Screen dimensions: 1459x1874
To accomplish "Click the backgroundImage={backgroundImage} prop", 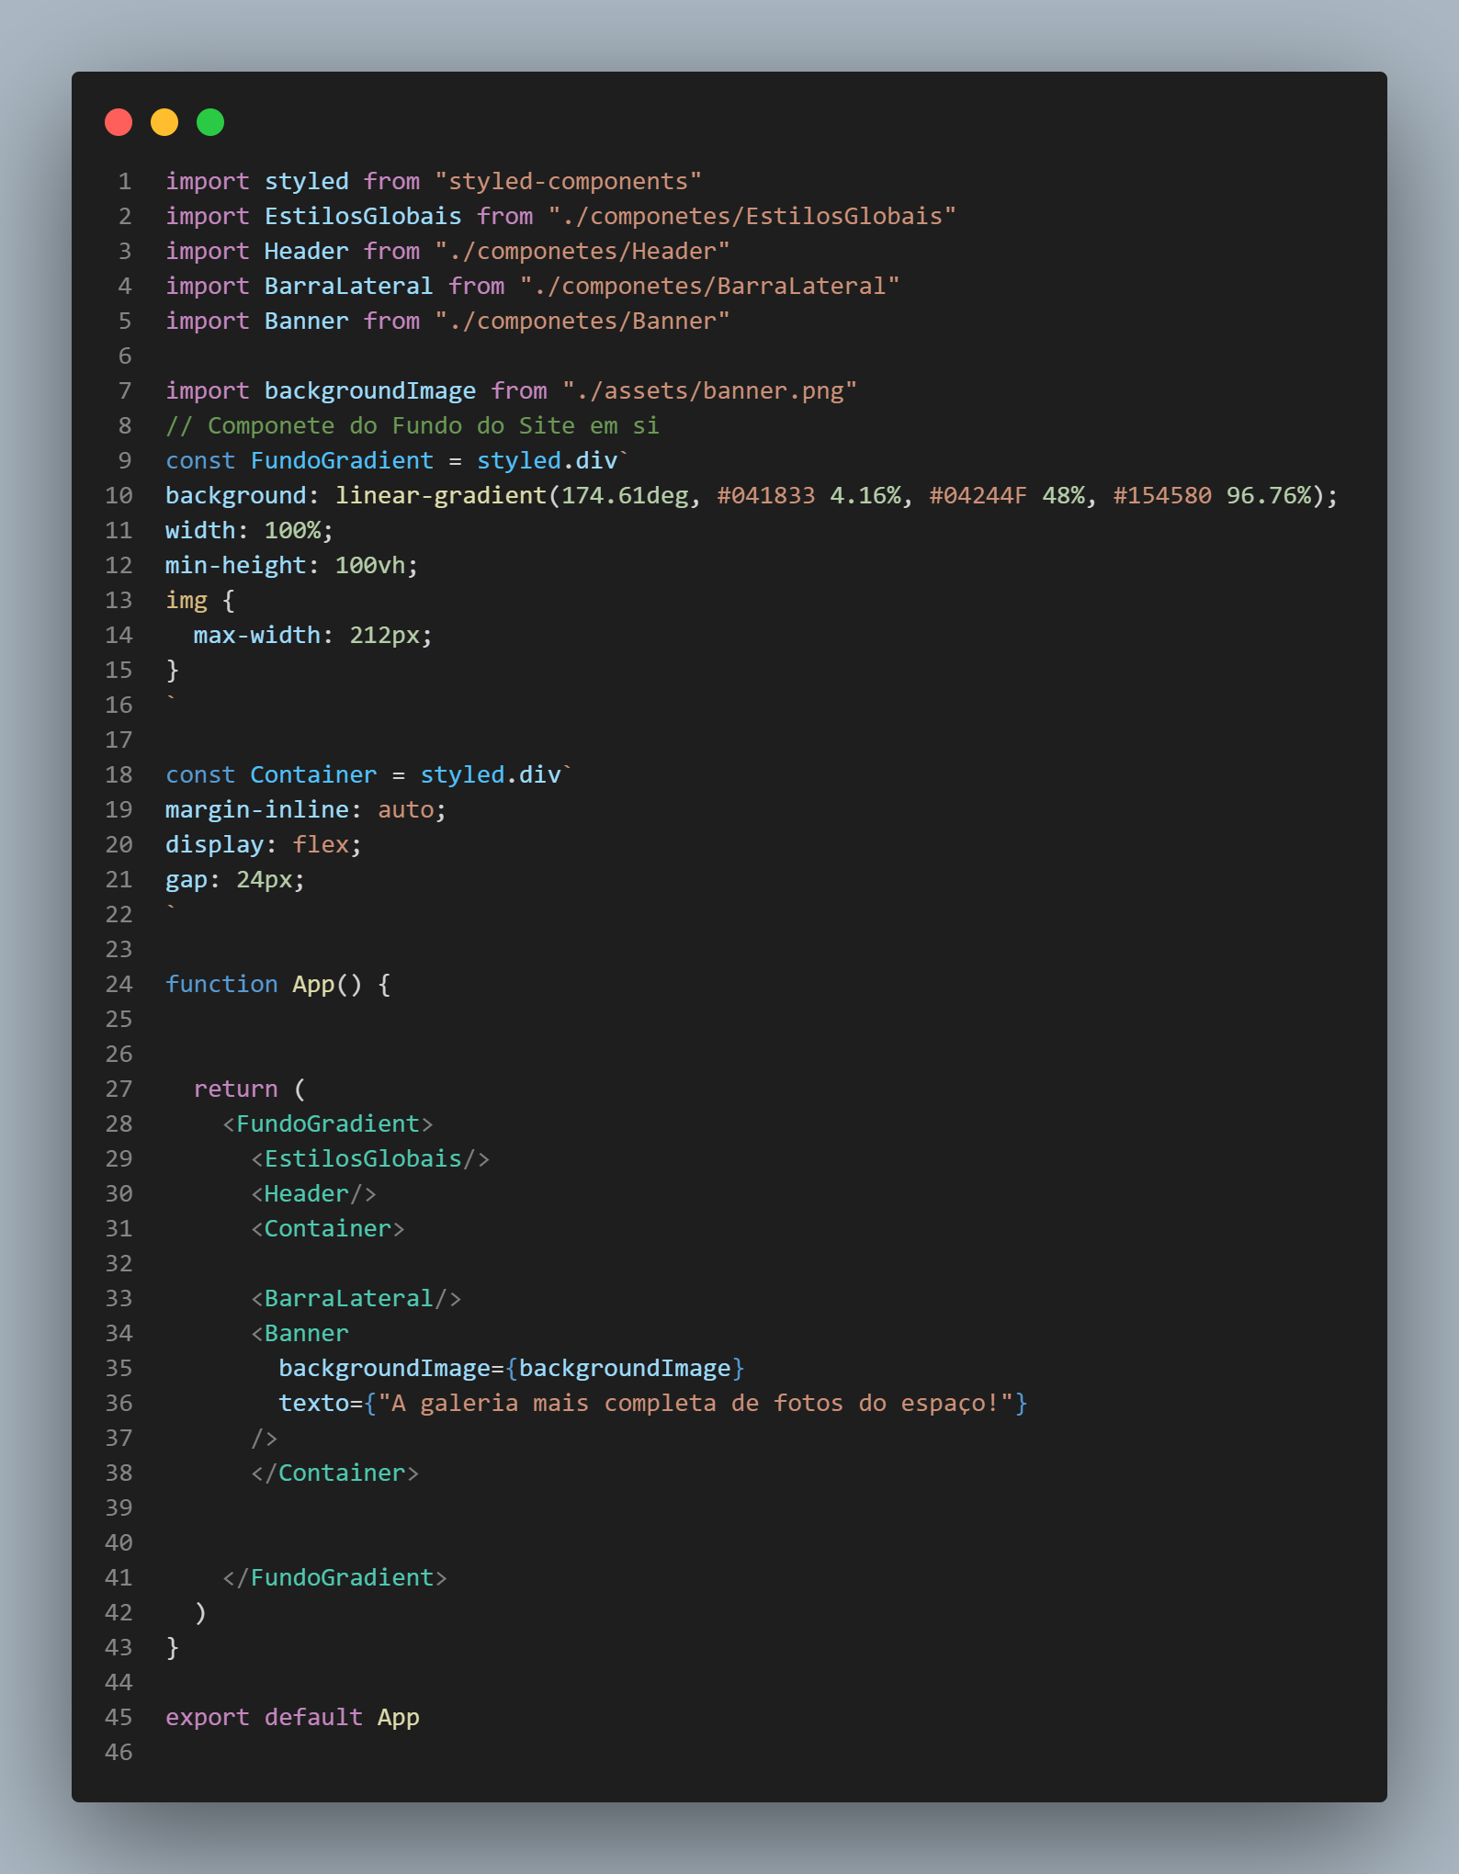I will click(512, 1369).
